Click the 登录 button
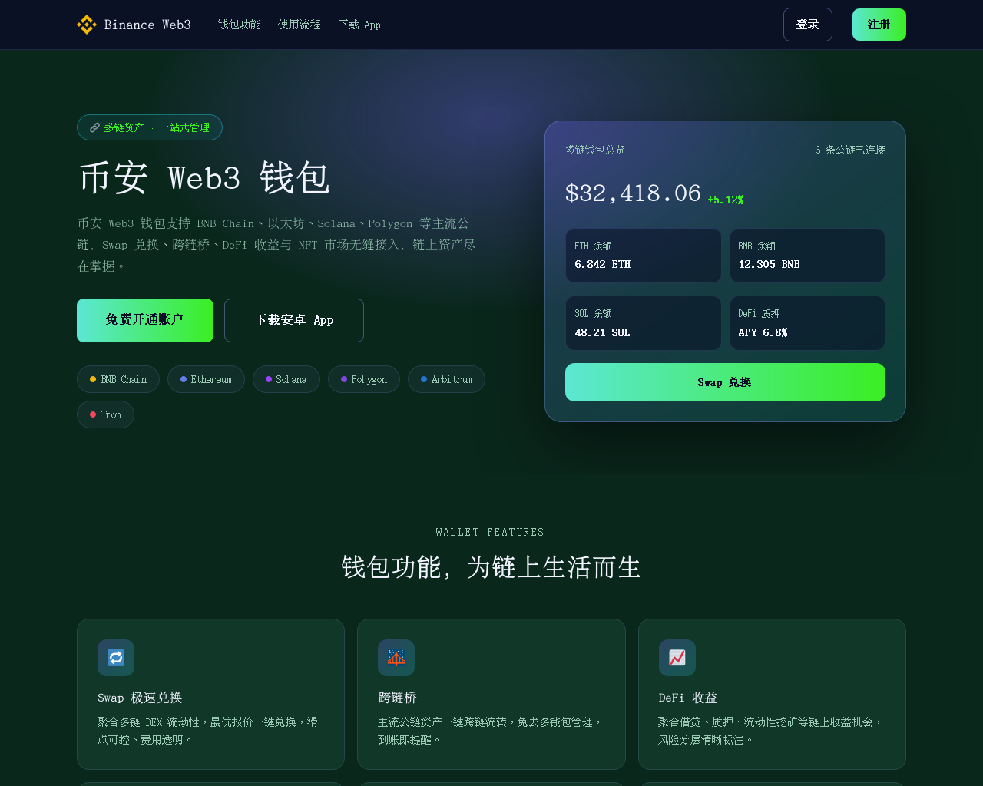 [808, 25]
